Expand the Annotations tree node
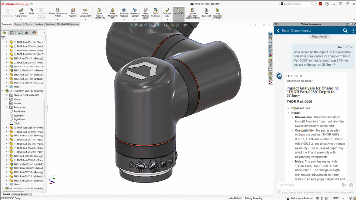The image size is (356, 200). 7,107
